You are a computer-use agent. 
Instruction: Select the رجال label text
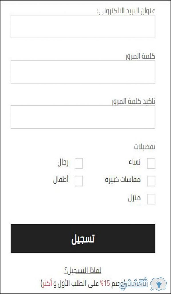click(63, 163)
